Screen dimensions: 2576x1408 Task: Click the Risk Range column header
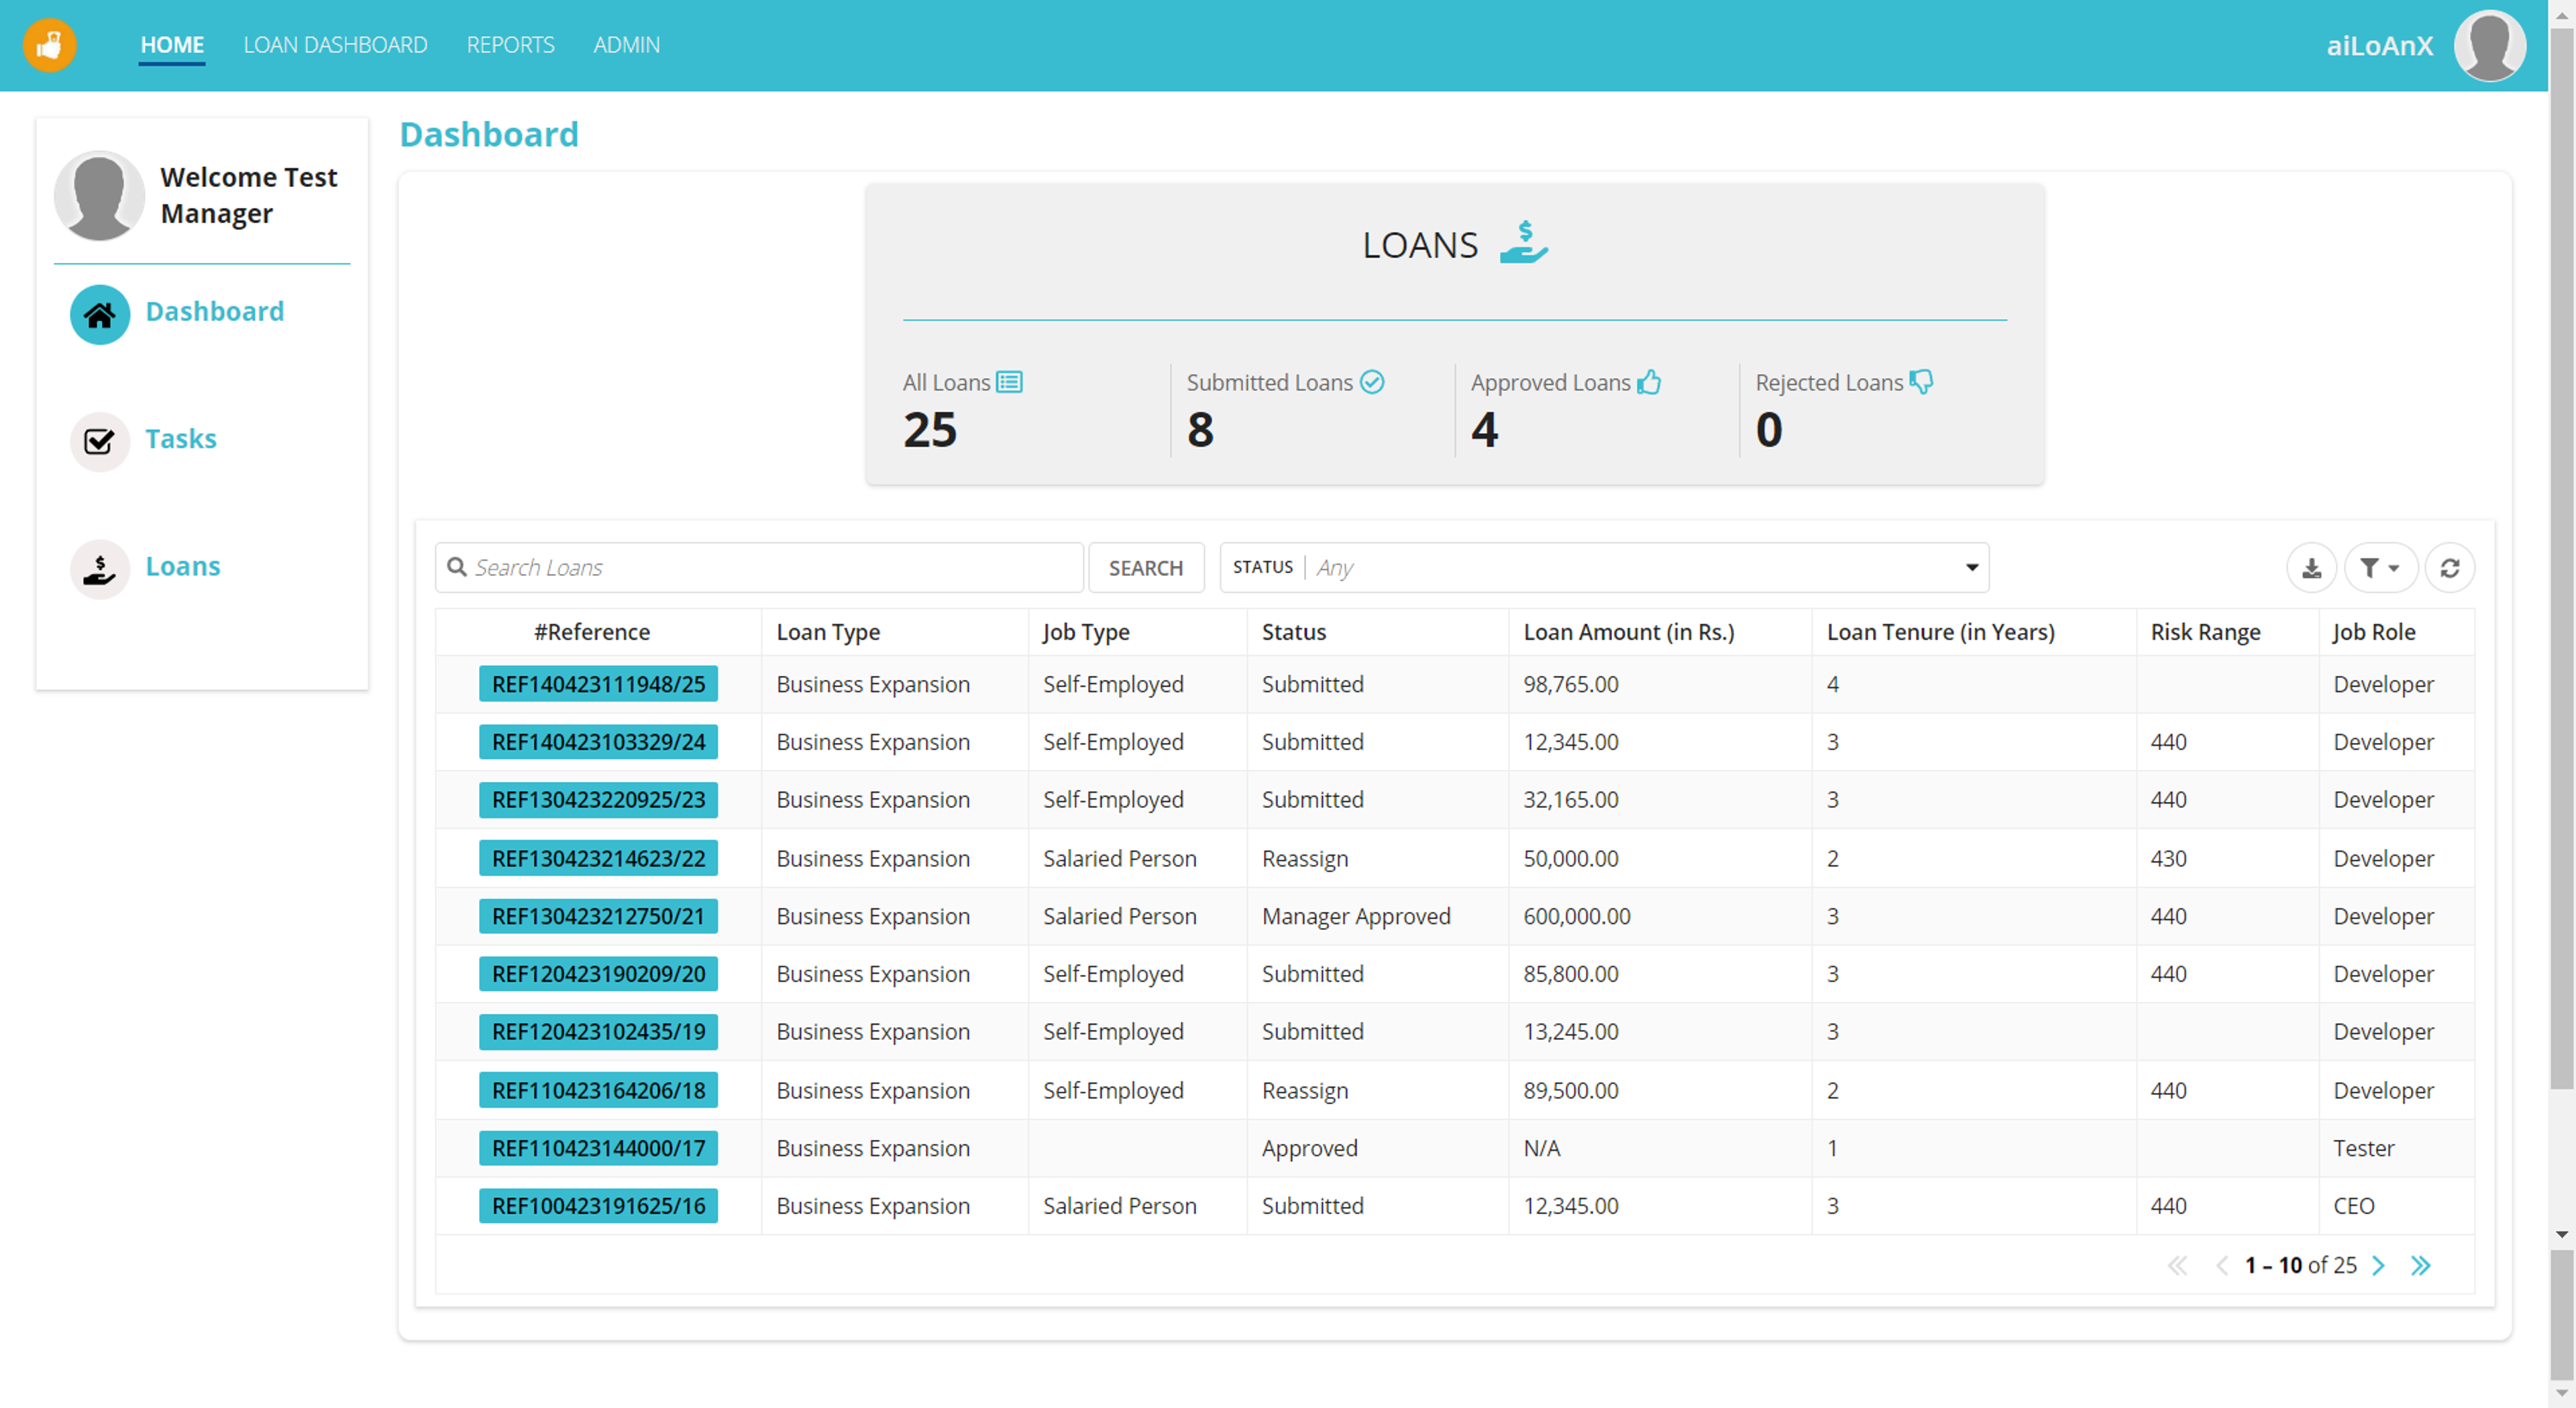coord(2206,632)
